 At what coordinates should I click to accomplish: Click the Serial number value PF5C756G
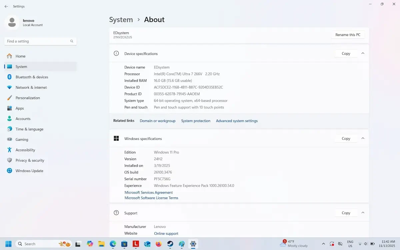click(162, 179)
